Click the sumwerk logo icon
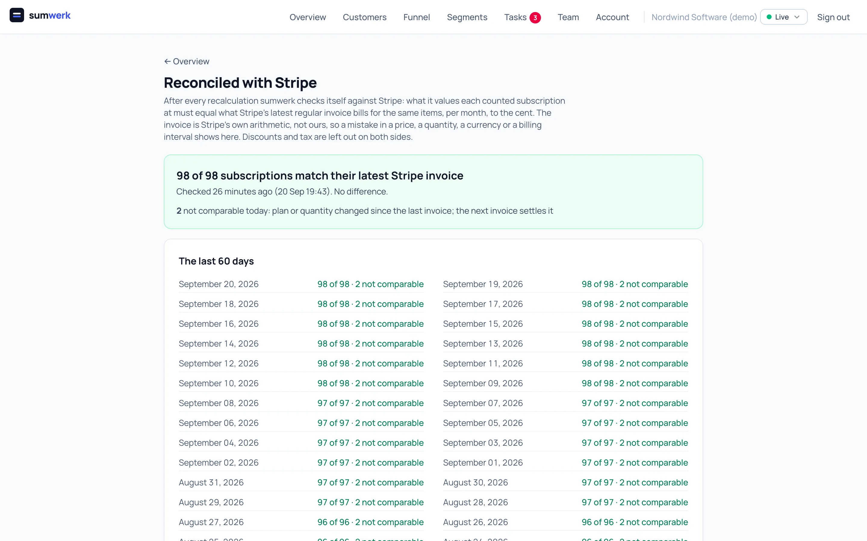Viewport: 867px width, 541px height. point(17,15)
